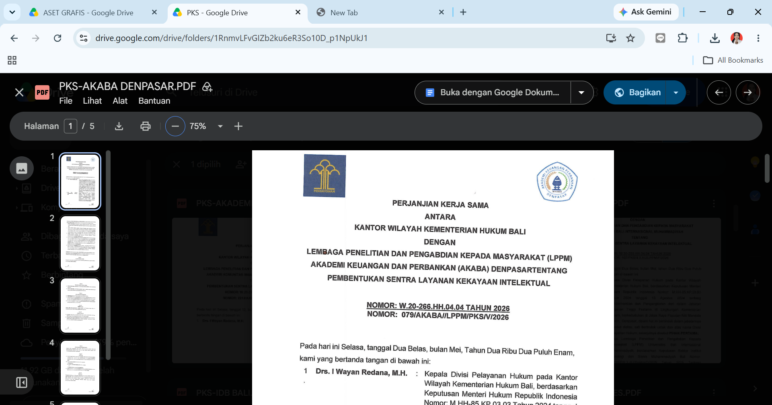Close the ASET GRAFIS tab

point(154,12)
